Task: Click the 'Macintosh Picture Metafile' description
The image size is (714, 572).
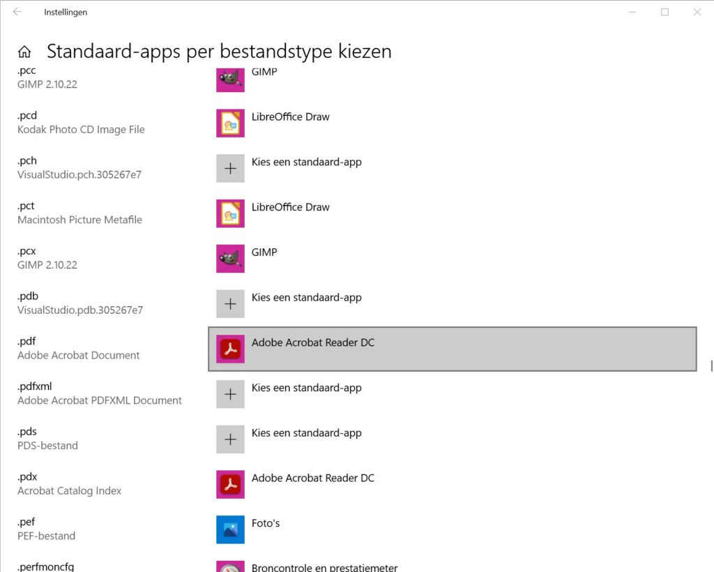Action: pyautogui.click(x=79, y=220)
